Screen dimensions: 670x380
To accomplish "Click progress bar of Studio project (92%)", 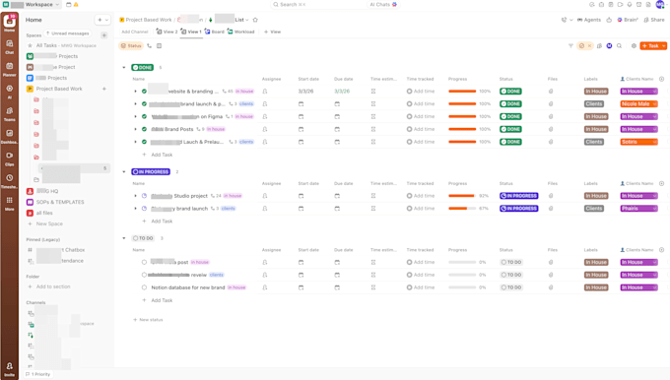I will [462, 196].
